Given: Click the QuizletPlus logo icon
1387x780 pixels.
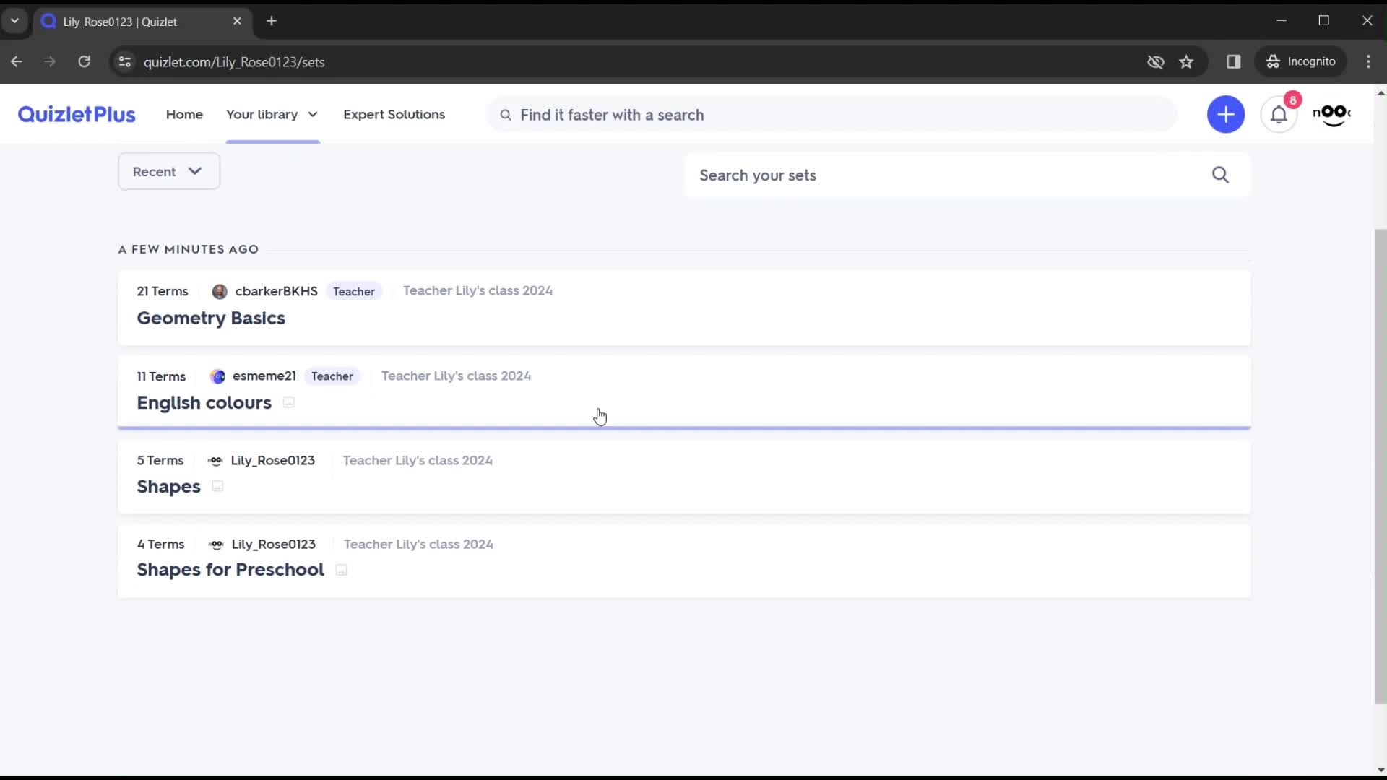Looking at the screenshot, I should point(76,114).
